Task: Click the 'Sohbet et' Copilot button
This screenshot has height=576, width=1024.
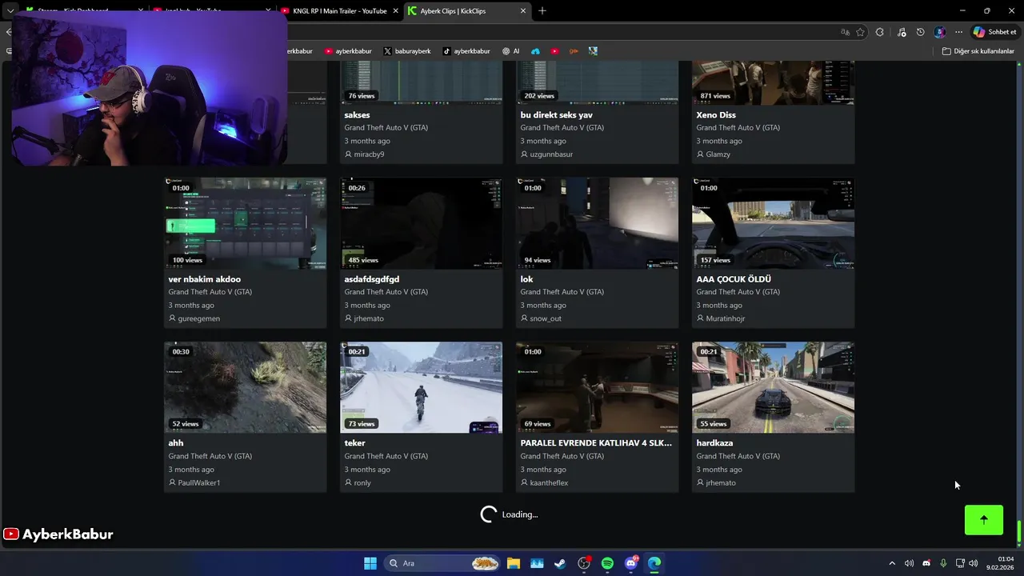Action: click(995, 32)
